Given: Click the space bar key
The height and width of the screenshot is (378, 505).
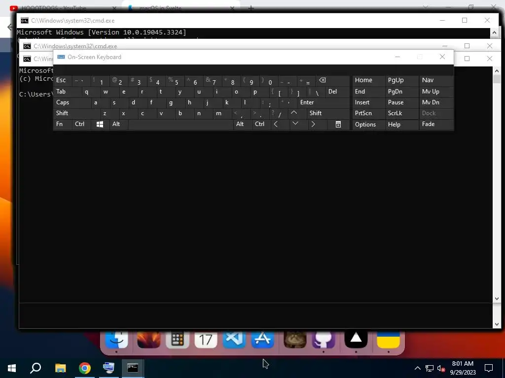Looking at the screenshot, I should 180,124.
